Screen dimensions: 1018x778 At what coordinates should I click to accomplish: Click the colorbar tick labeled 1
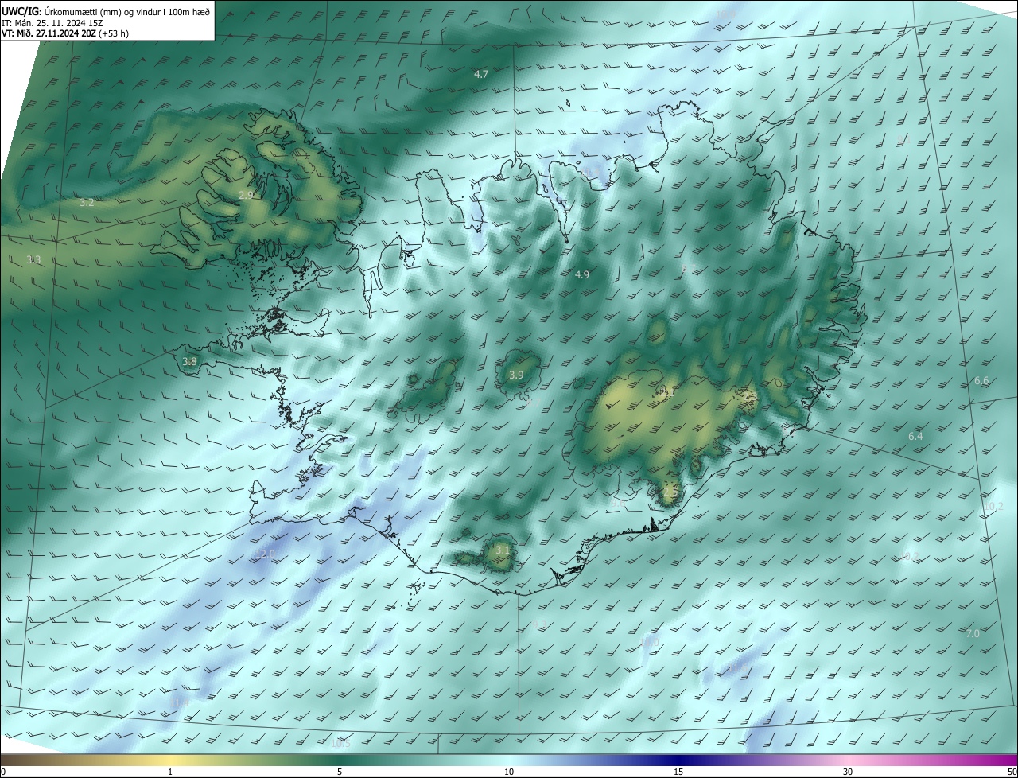[170, 772]
